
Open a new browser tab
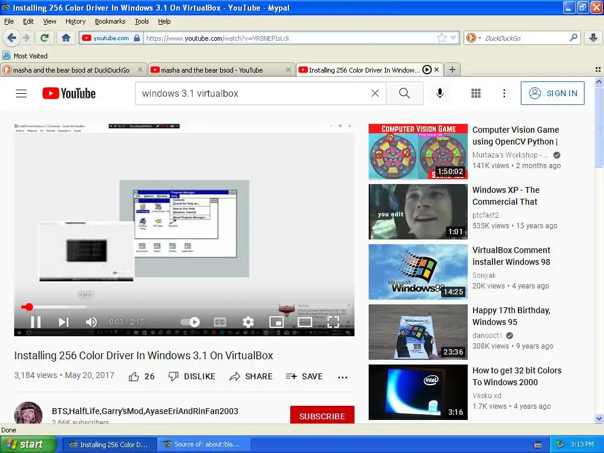pos(452,70)
